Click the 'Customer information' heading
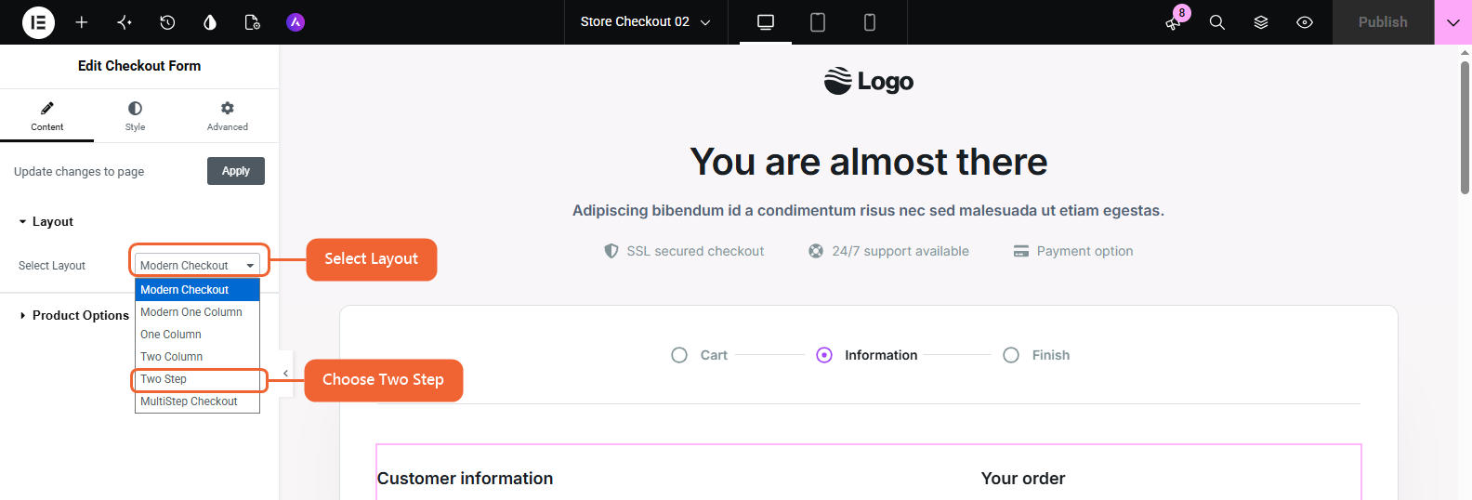This screenshot has height=500, width=1472. pos(465,479)
